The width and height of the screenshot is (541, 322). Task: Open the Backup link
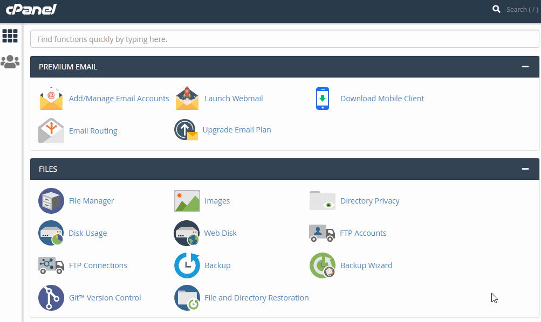coord(217,265)
